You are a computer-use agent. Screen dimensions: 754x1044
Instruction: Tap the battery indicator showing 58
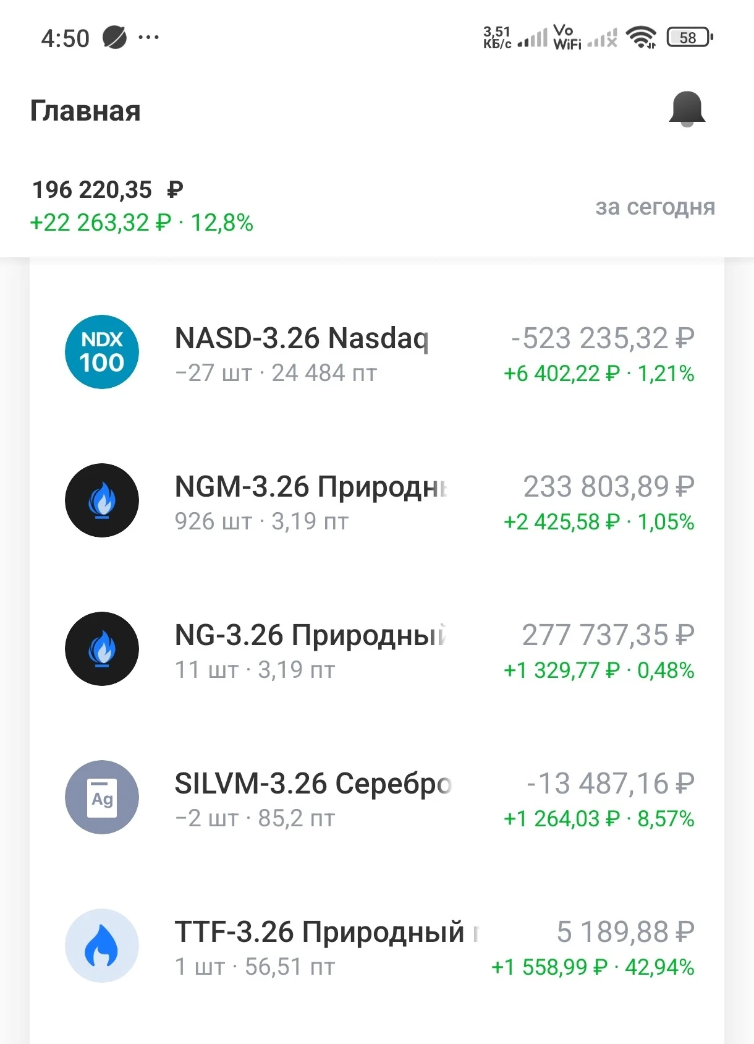tap(690, 38)
